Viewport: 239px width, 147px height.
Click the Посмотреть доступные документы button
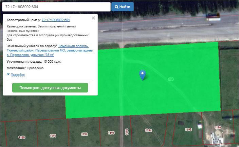pyautogui.click(x=50, y=88)
